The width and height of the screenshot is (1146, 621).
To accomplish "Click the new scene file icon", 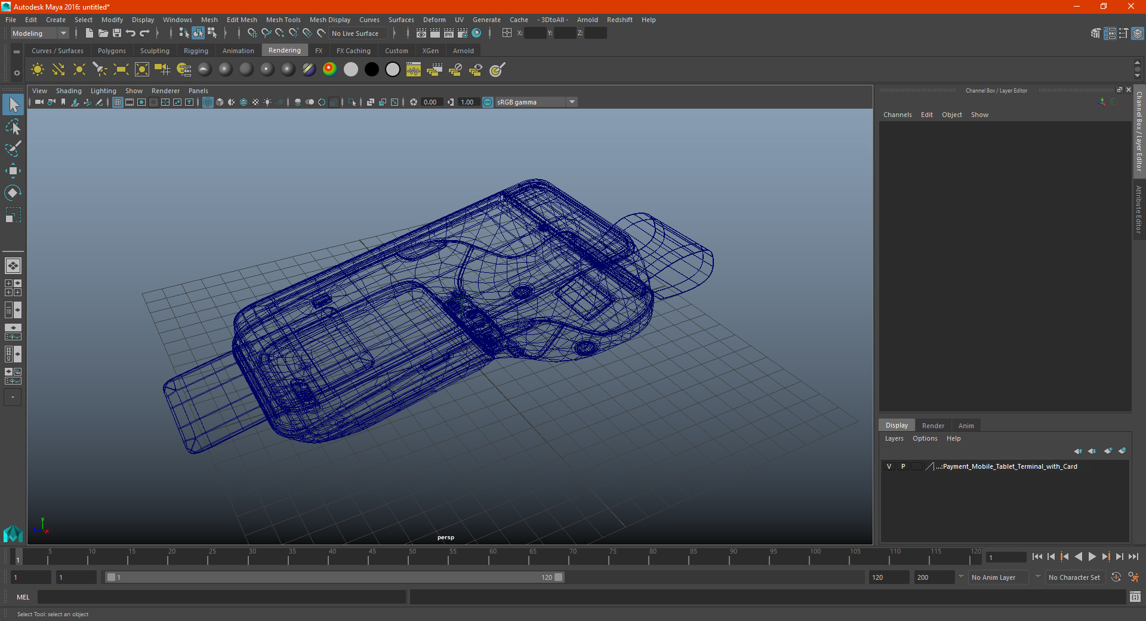I will coord(89,33).
